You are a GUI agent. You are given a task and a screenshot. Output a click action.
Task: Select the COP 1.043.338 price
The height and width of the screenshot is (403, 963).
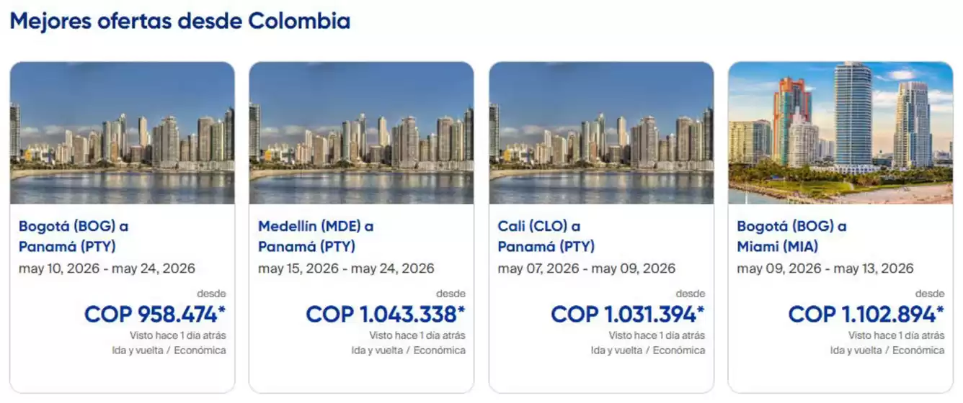tap(385, 314)
